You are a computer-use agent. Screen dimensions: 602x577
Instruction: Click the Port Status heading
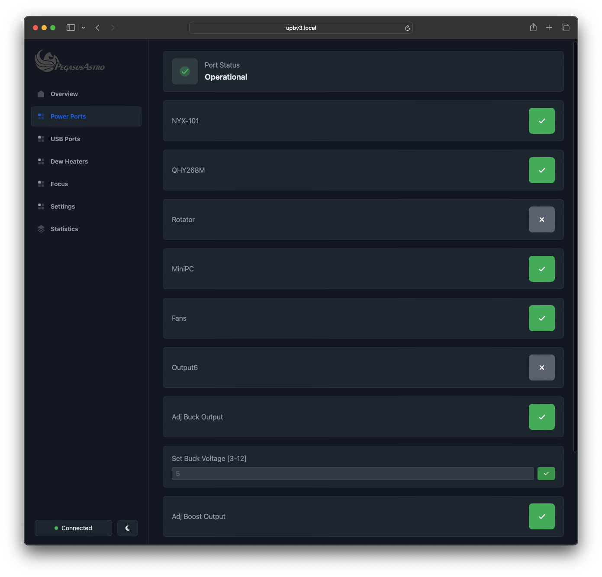pyautogui.click(x=222, y=65)
